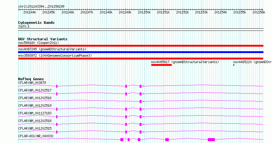The width and height of the screenshot is (272, 143).
Task: Click the RefSeq Genes track title
Action: click(31, 79)
